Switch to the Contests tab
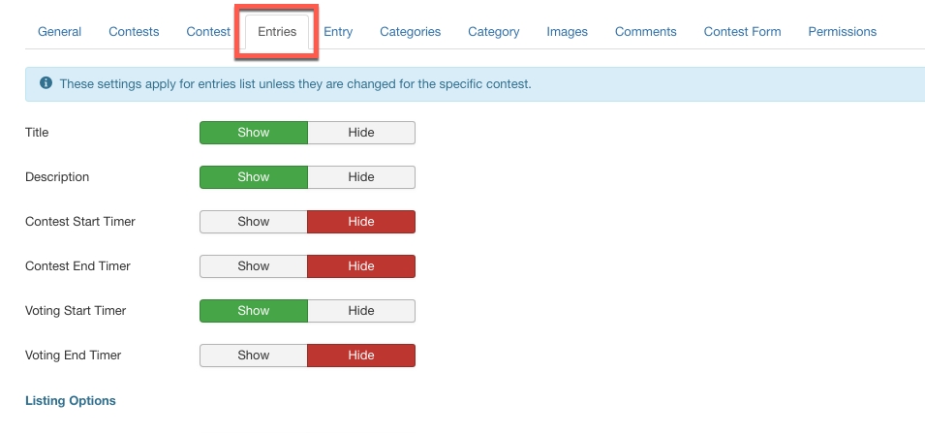 tap(134, 32)
